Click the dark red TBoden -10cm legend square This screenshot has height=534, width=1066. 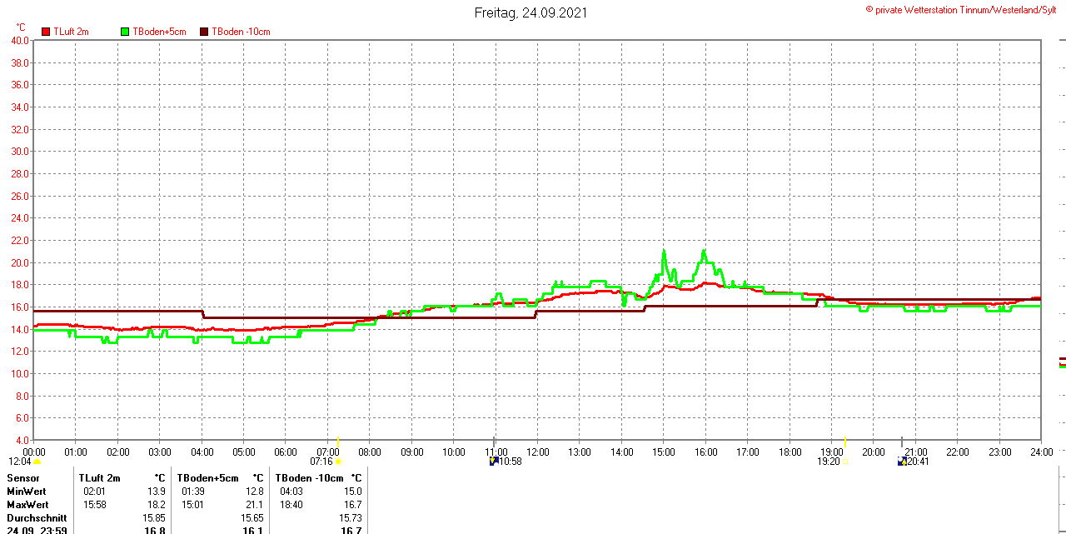coord(204,32)
